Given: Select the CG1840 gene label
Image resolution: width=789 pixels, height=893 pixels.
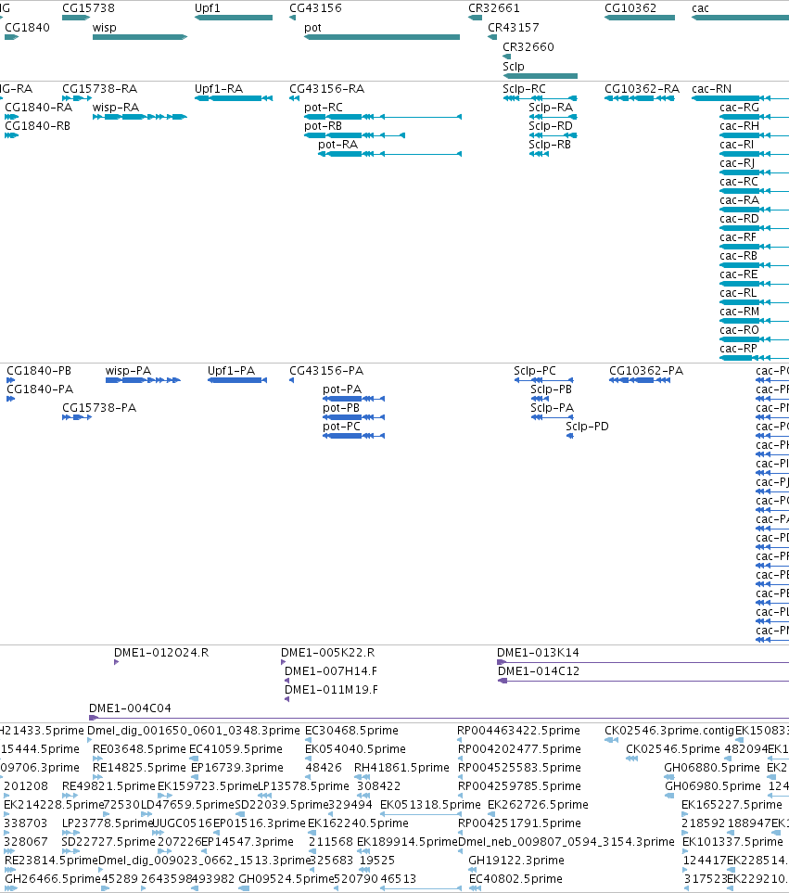Looking at the screenshot, I should coord(27,27).
